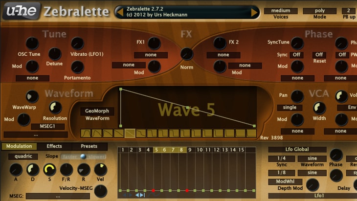Click the WaveWarp knob
The image size is (357, 201).
(32, 96)
